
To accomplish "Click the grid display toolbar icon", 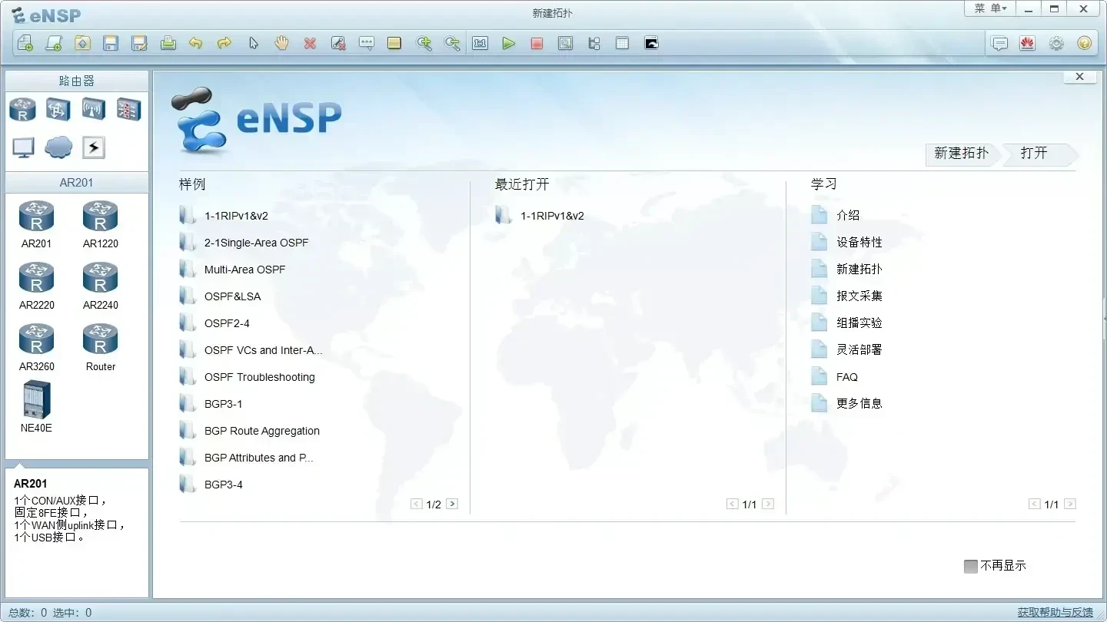I will click(622, 43).
